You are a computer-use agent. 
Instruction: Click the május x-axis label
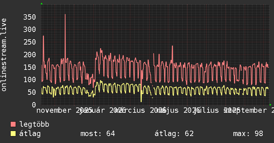[168, 110]
